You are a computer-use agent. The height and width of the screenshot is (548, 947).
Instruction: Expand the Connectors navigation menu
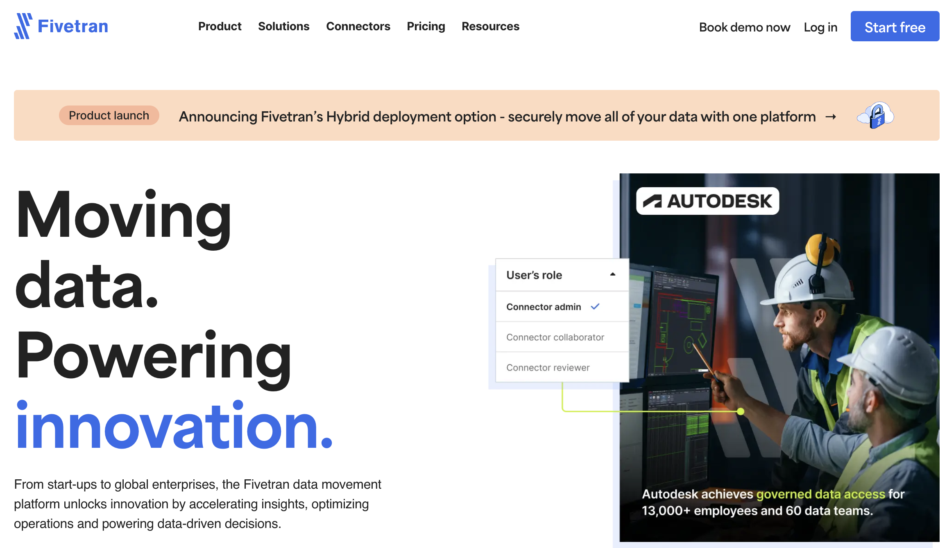358,27
